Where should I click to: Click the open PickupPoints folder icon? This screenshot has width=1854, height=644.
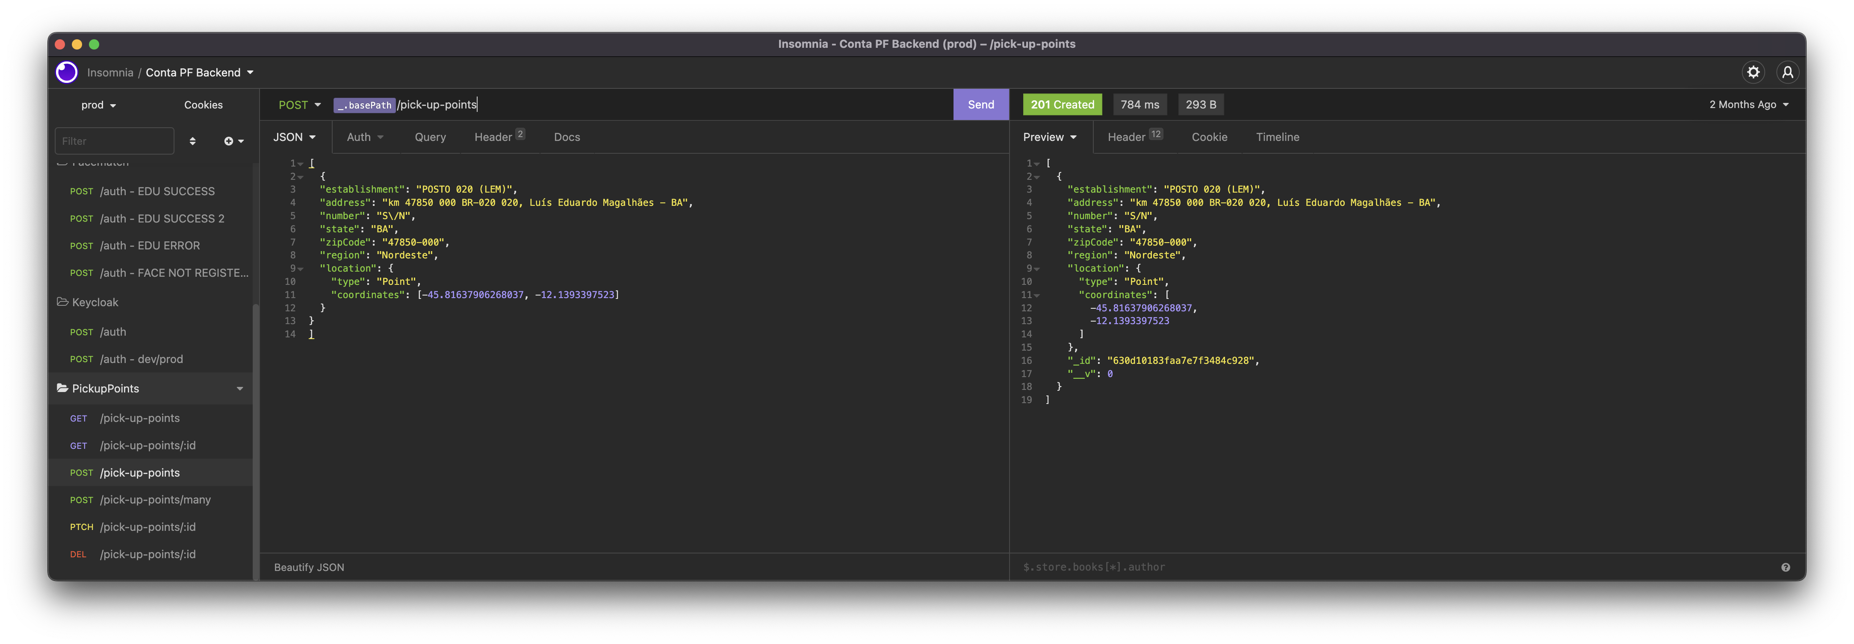(x=62, y=388)
